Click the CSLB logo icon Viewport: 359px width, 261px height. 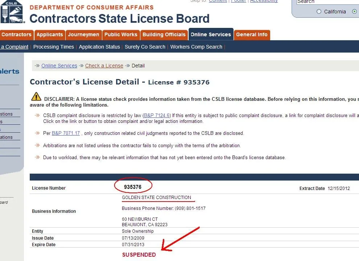coord(12,12)
